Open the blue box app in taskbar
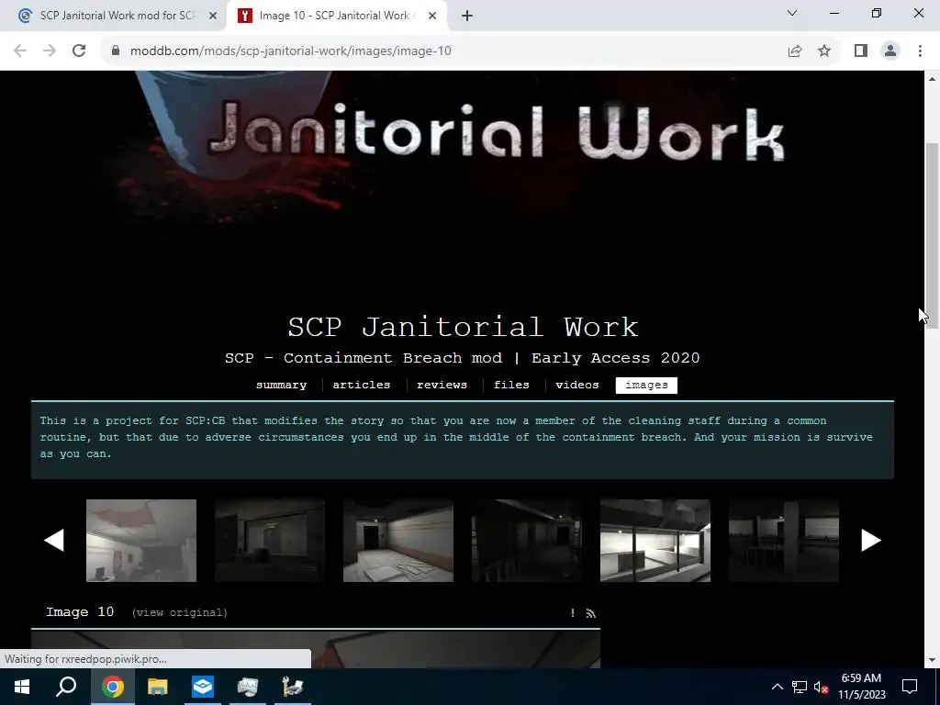The width and height of the screenshot is (940, 705). 203,687
